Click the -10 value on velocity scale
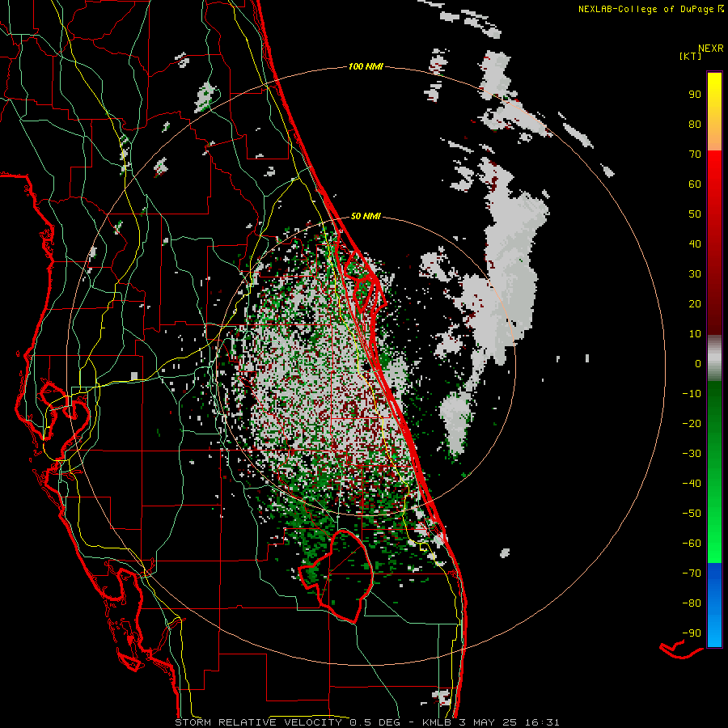 click(692, 394)
